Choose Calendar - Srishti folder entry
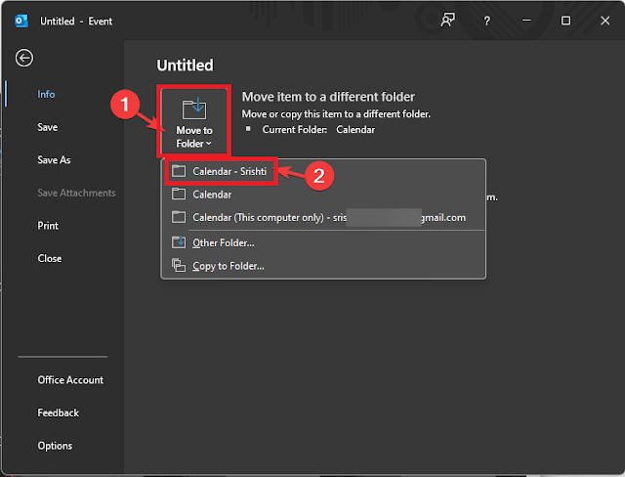The height and width of the screenshot is (477, 625). (x=323, y=171)
